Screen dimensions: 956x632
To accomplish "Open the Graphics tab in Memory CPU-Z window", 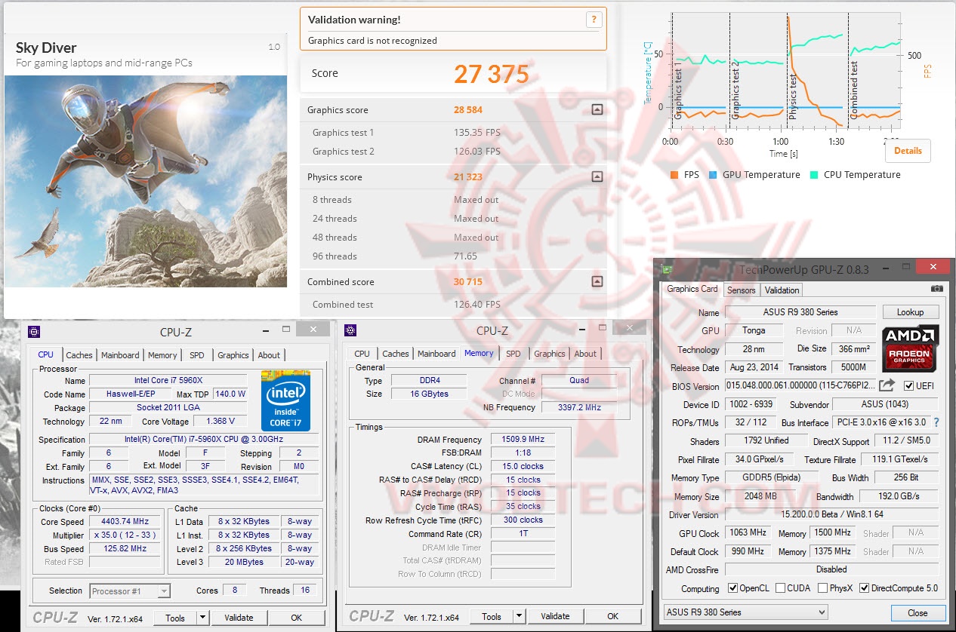I will pyautogui.click(x=550, y=354).
